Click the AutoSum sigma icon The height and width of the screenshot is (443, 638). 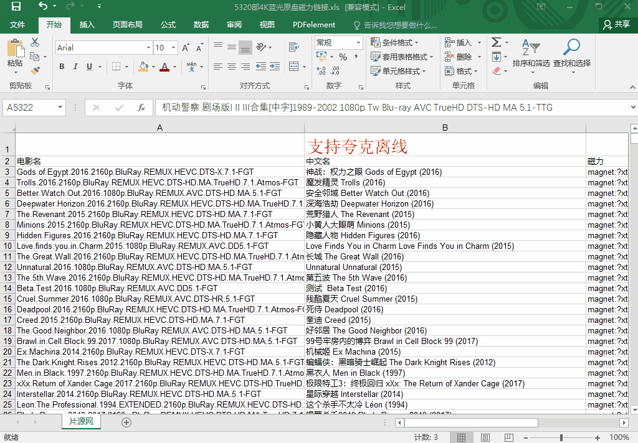coord(496,42)
